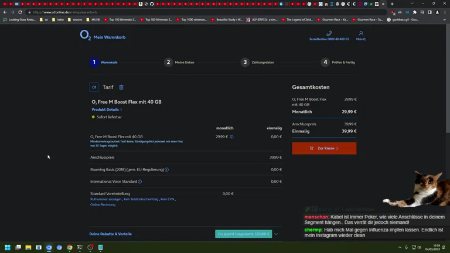Click the Rufnummer anzeigen link
This screenshot has height=253, width=450.
pos(106,199)
